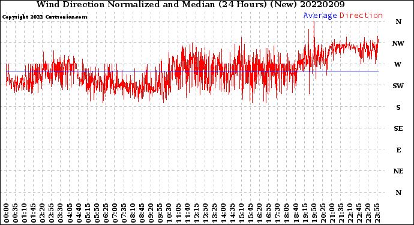The width and height of the screenshot is (414, 225).
Task: Click the 19:15 time axis label
Action: (304, 213)
